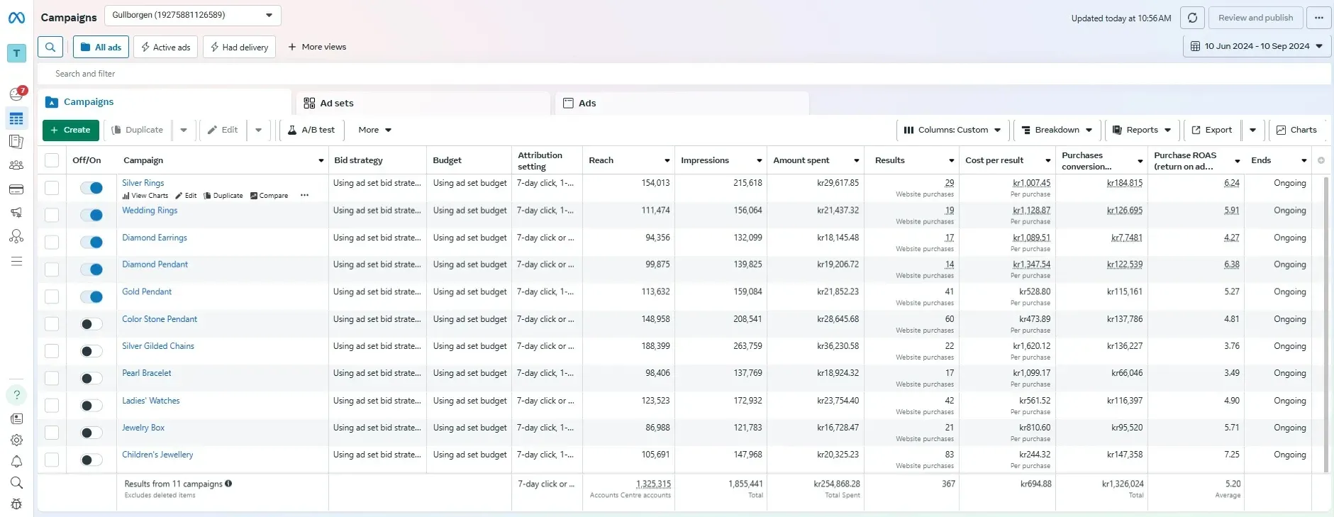Click the Search and filter field
Screen dimensions: 1334x517
[684, 74]
